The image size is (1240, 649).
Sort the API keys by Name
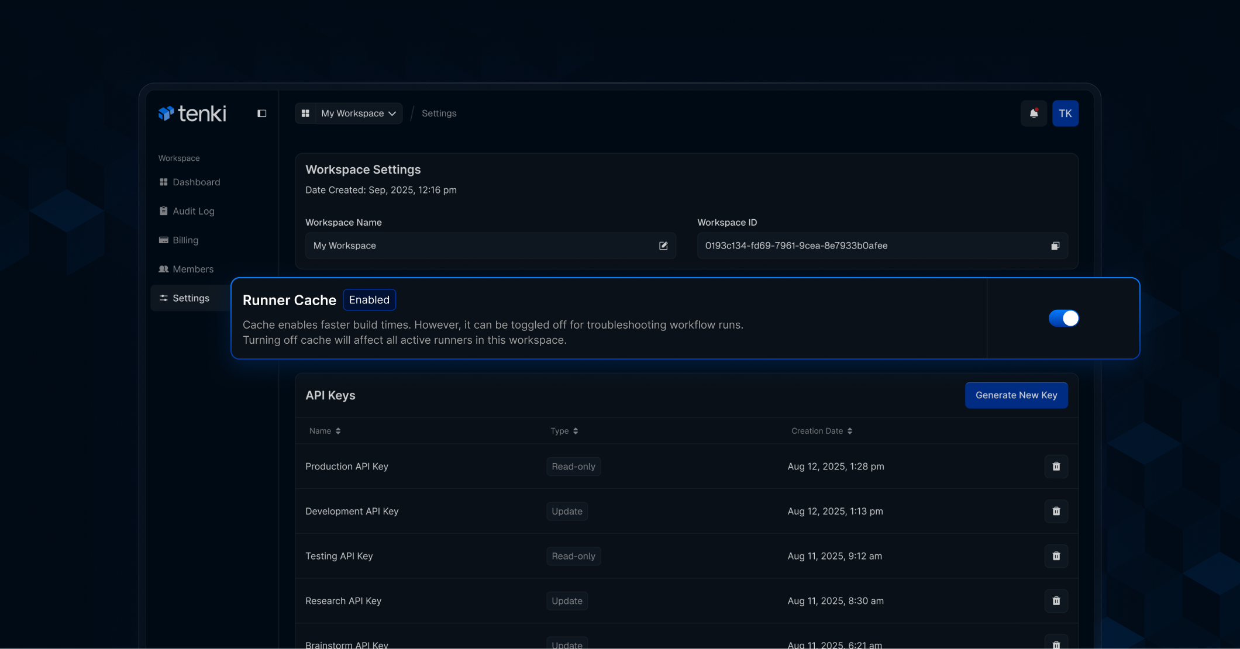(x=324, y=431)
